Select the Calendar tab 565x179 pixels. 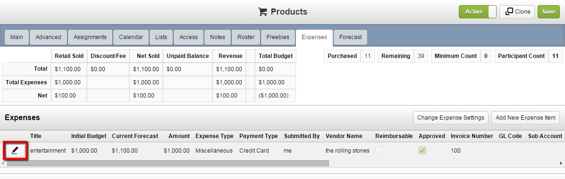click(x=131, y=37)
